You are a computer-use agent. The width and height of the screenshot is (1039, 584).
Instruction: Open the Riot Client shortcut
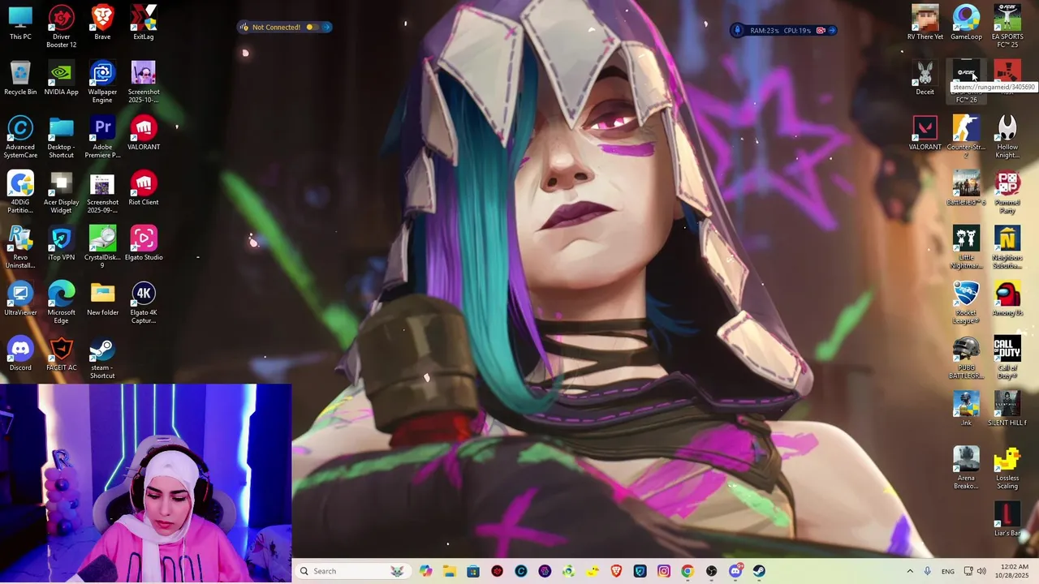coord(144,188)
